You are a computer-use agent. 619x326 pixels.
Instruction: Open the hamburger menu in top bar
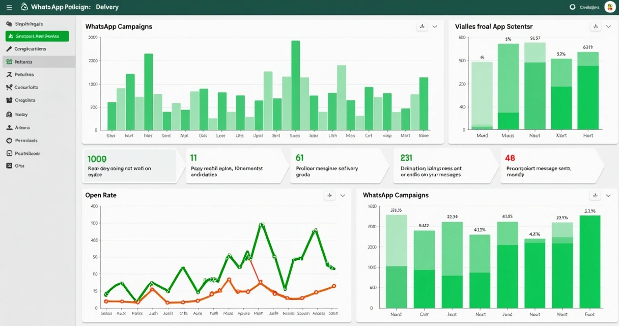click(9, 7)
